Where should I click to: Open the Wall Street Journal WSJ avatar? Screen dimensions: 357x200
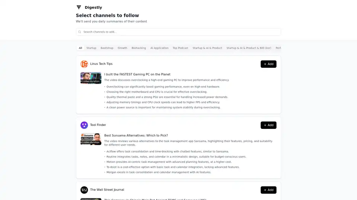coord(84,190)
